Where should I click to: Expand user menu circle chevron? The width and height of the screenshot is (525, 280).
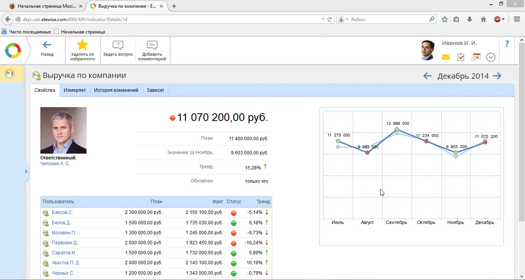[x=491, y=57]
